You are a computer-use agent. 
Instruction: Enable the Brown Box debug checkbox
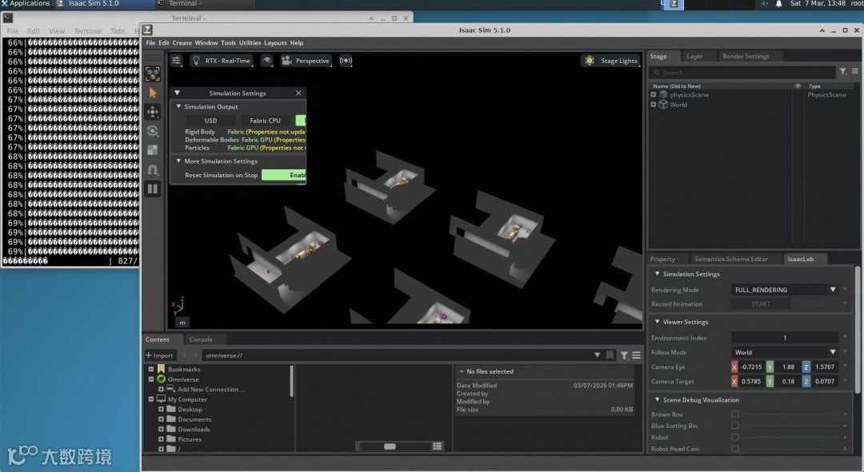coord(734,414)
